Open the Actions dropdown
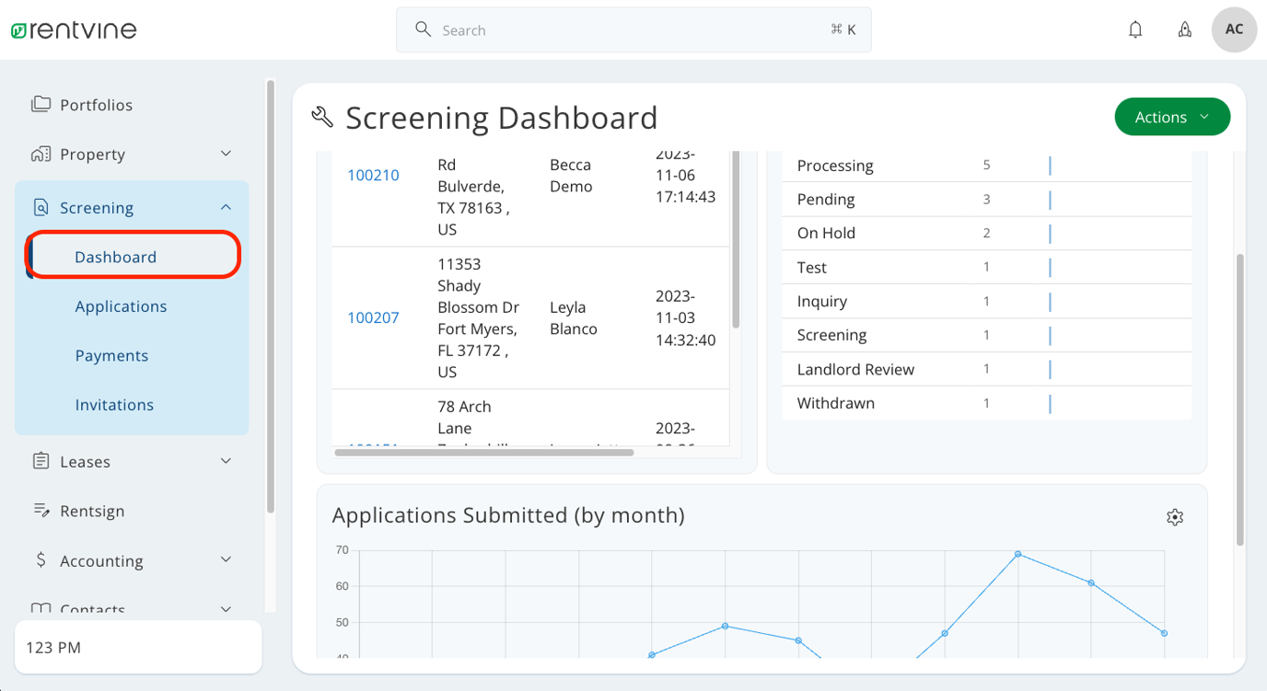Viewport: 1267px width, 691px height. 1171,117
